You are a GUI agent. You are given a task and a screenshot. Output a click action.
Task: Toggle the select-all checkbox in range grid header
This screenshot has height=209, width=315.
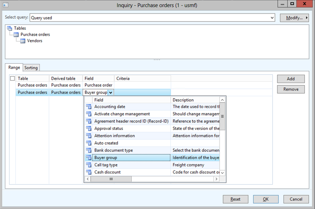point(13,78)
